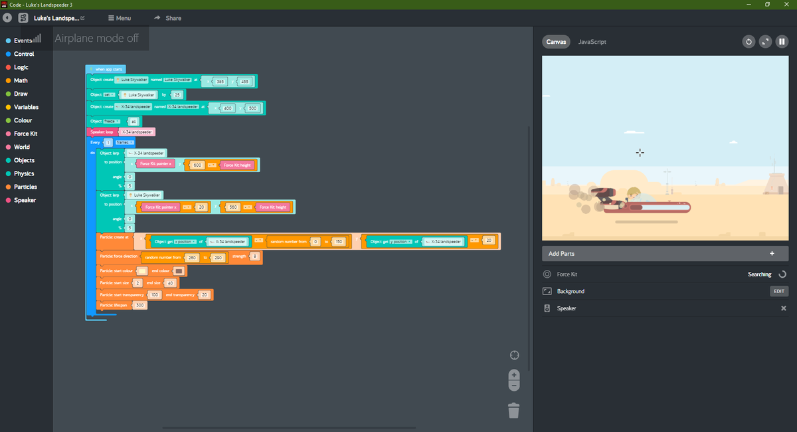Switch to the Canvas tab
Screen dimensions: 797x432
[557, 42]
